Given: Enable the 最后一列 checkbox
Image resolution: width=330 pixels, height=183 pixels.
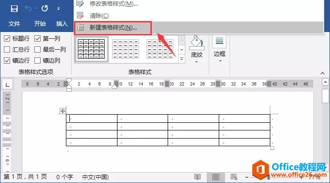Looking at the screenshot, I should click(x=37, y=50).
